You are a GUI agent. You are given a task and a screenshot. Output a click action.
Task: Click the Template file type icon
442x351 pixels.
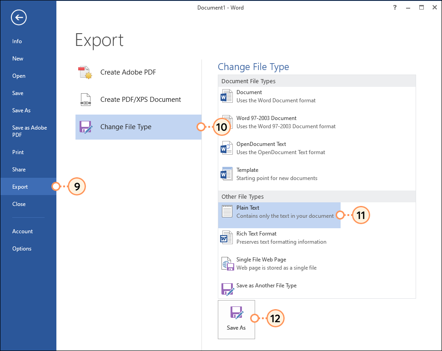(x=226, y=174)
